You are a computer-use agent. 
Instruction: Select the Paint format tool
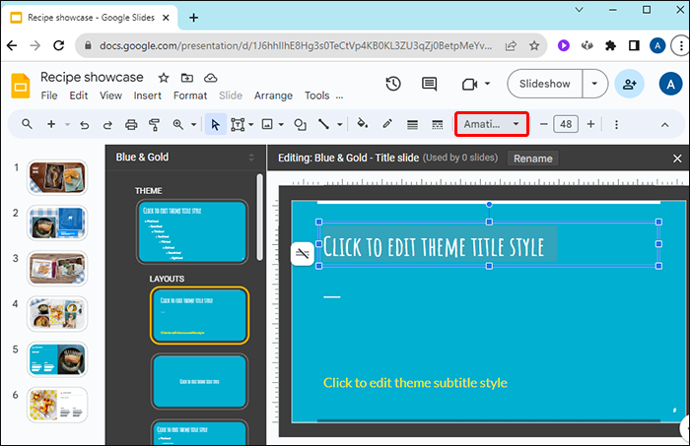click(154, 124)
